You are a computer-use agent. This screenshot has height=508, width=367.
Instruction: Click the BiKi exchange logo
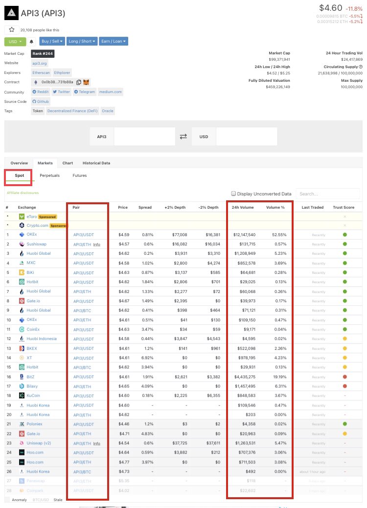pos(22,272)
